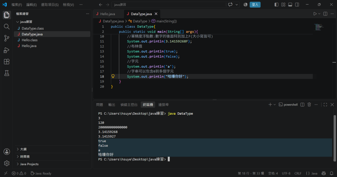Viewport: 337px width, 177px height.
Task: Toggle the secondary side bar
Action: click(x=297, y=5)
